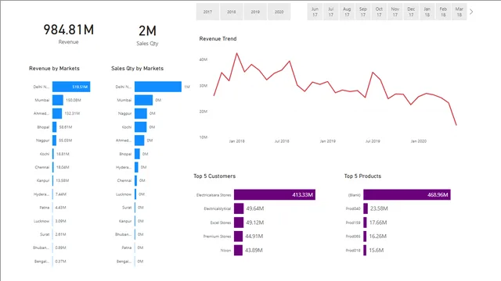Click the 16.26M Prod065 value label
This screenshot has width=501, height=281.
click(377, 236)
